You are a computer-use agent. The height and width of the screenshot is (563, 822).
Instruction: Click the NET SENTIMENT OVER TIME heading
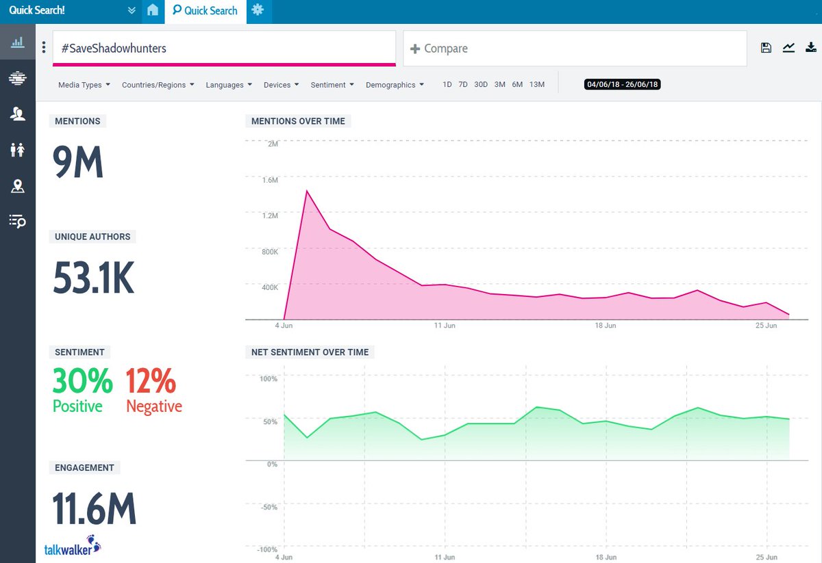[x=310, y=352]
